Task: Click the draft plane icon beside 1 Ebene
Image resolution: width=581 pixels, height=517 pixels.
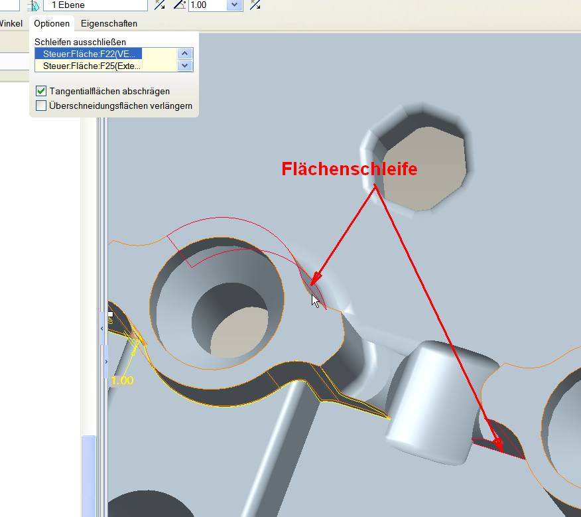Action: (x=34, y=5)
